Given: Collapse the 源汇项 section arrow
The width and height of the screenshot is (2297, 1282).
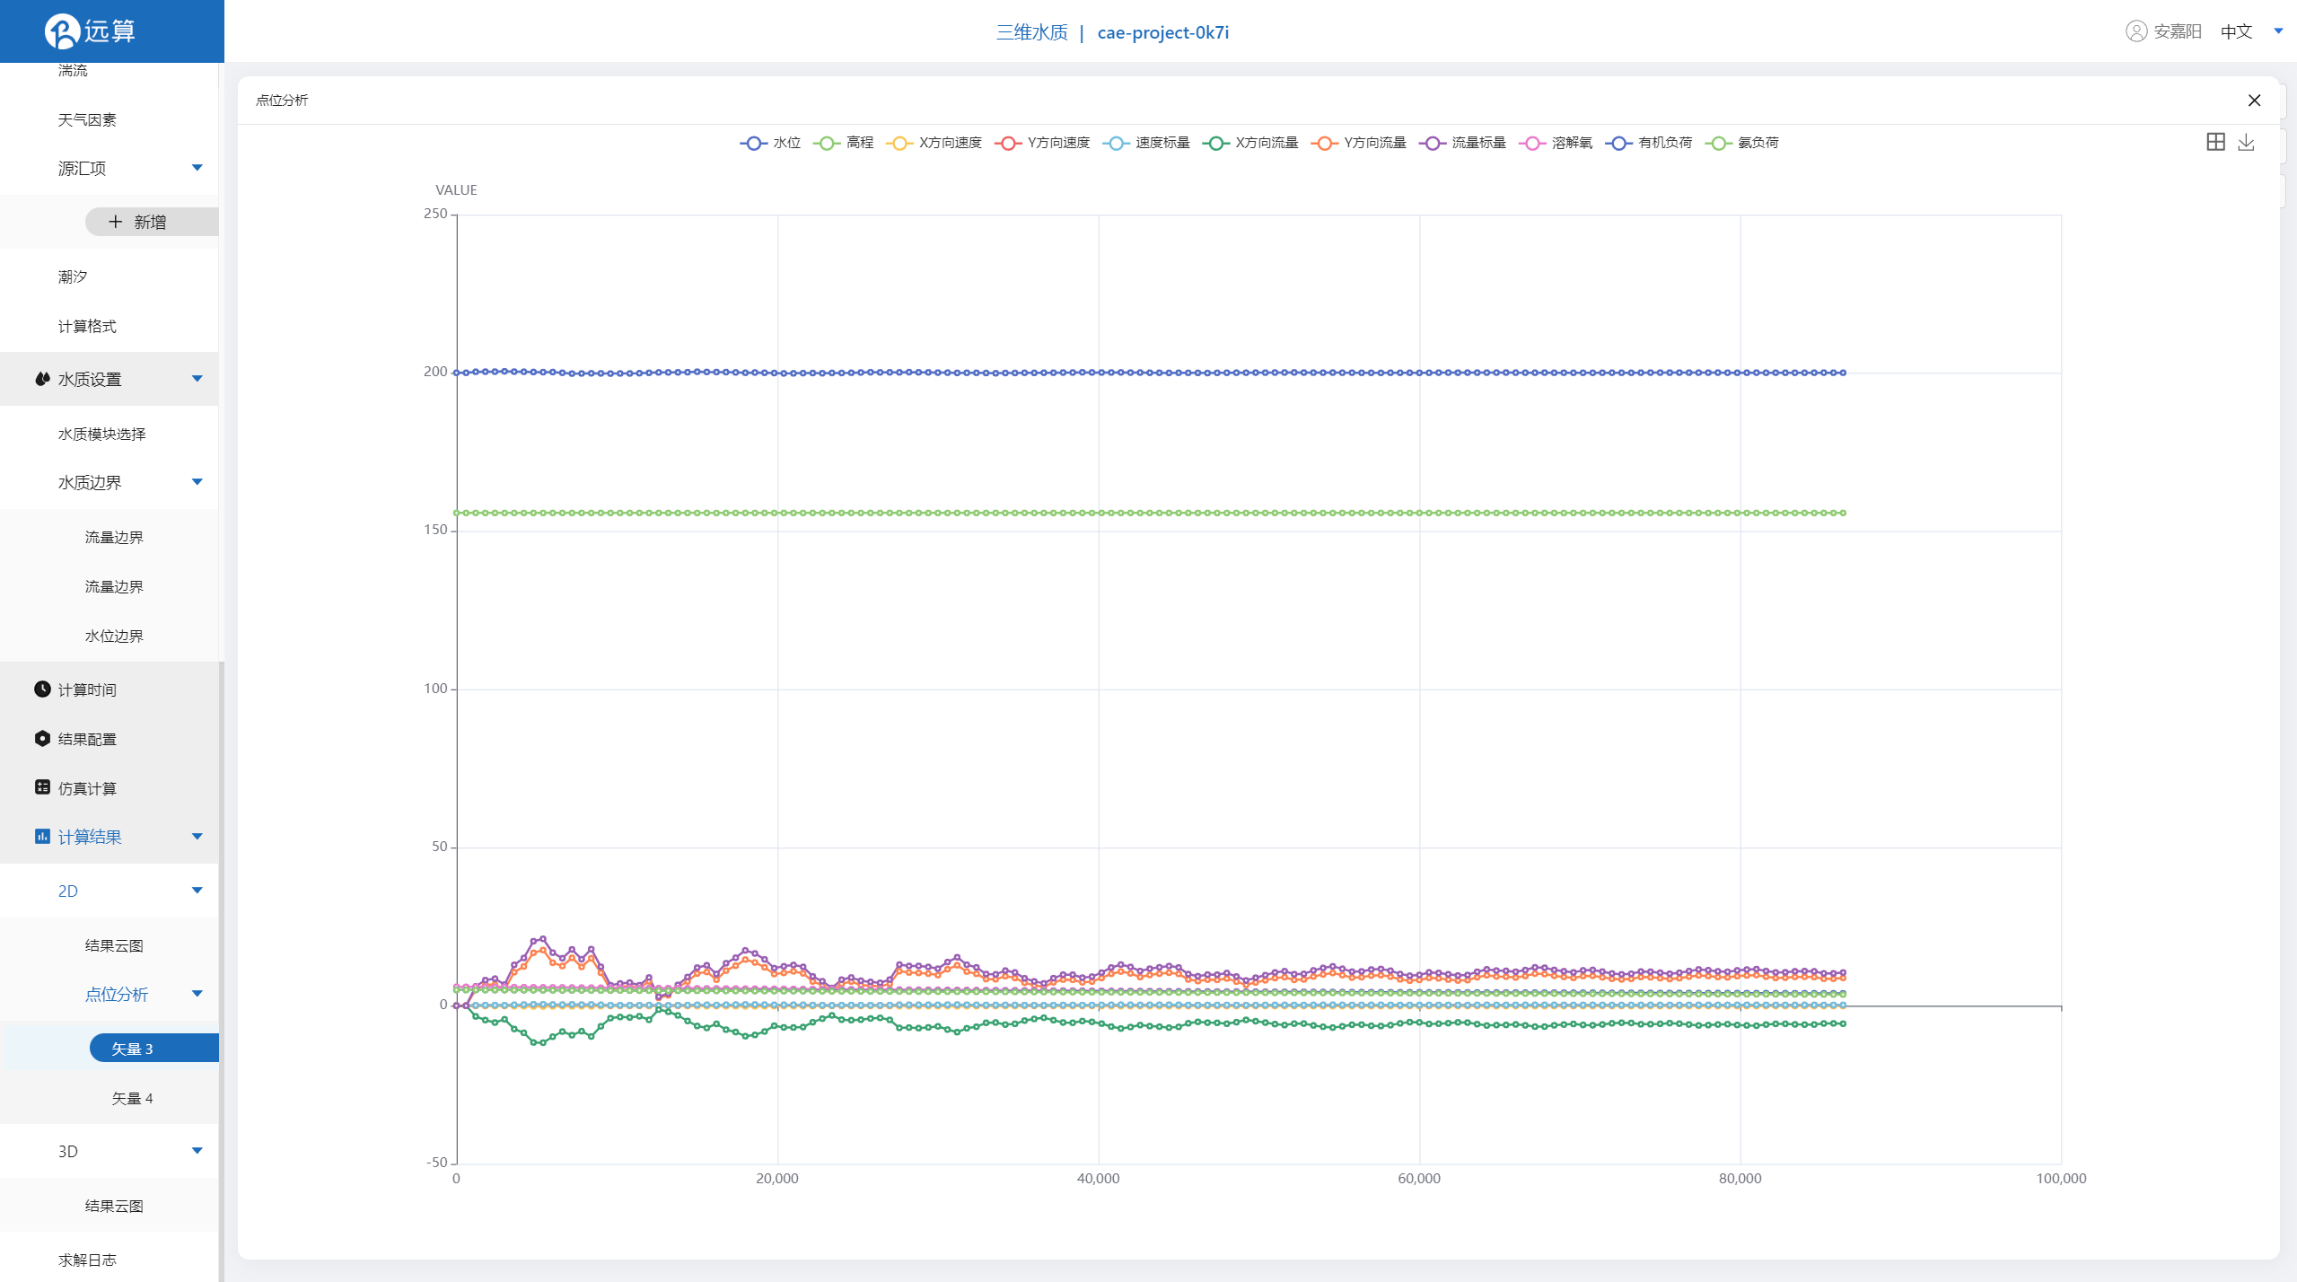Looking at the screenshot, I should click(197, 168).
